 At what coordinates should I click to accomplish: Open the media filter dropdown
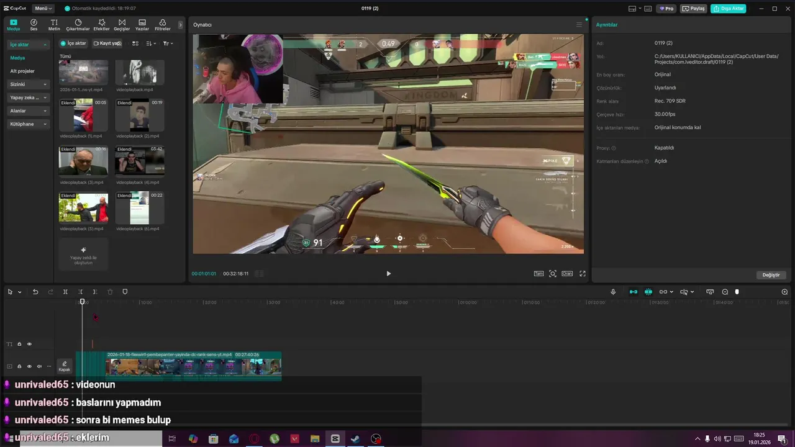[x=168, y=43]
